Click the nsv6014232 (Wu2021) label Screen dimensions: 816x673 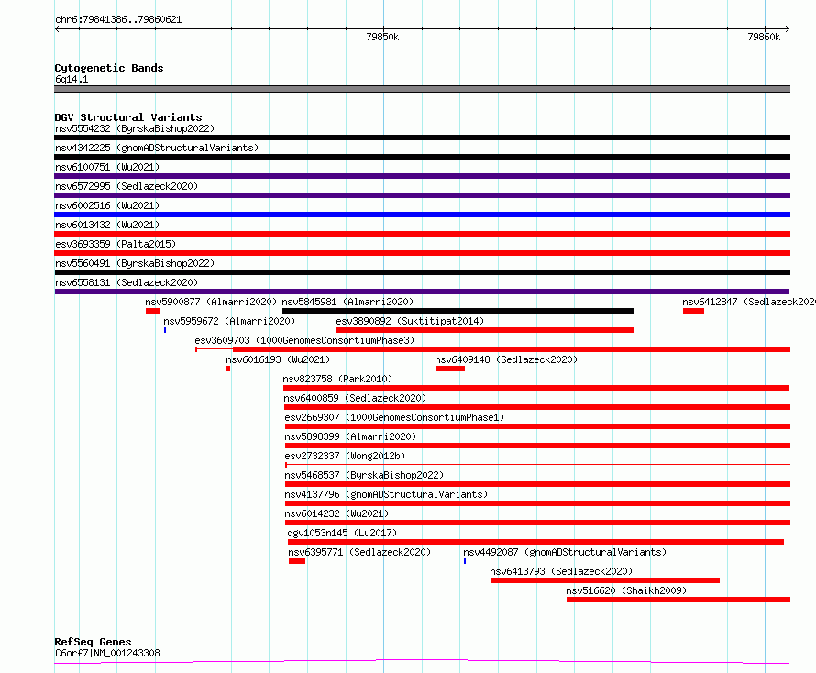tap(336, 513)
